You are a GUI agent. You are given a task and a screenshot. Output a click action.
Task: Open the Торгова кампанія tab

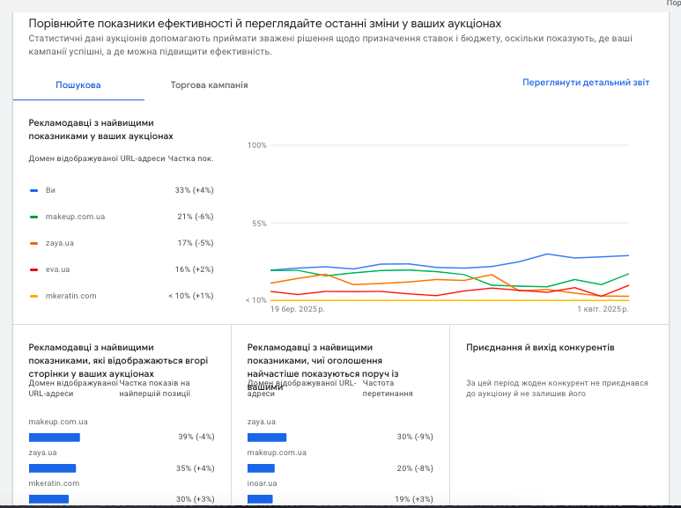point(209,85)
